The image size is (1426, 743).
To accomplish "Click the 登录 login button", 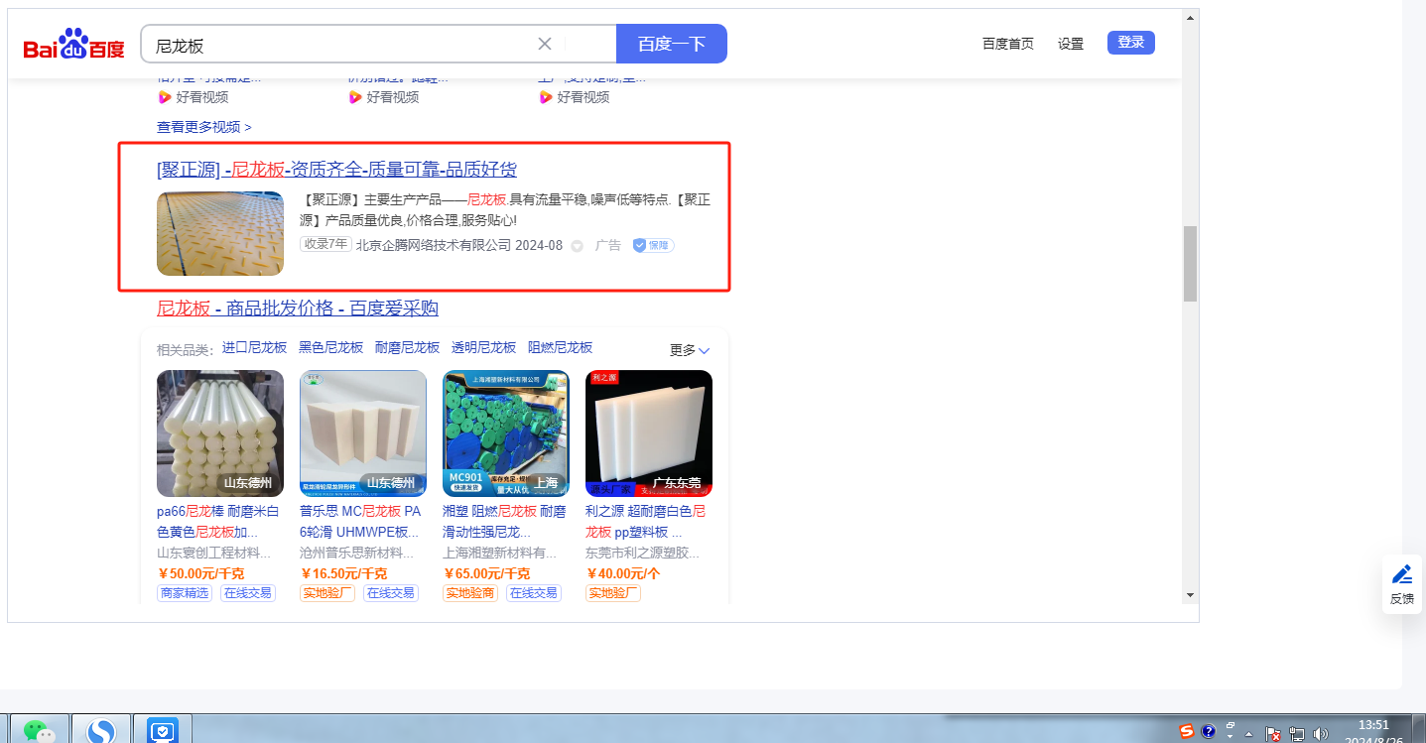I will (x=1131, y=43).
